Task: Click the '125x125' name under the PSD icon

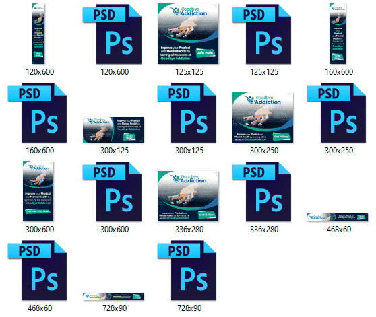Action: (x=264, y=72)
